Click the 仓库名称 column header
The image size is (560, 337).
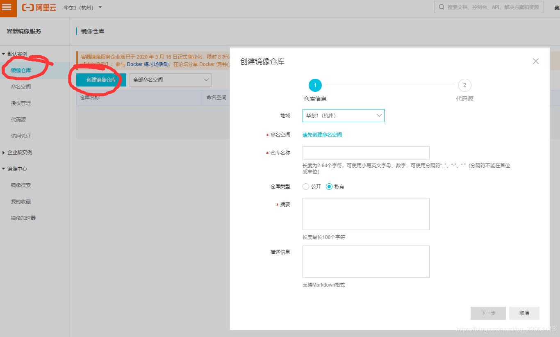click(x=90, y=98)
